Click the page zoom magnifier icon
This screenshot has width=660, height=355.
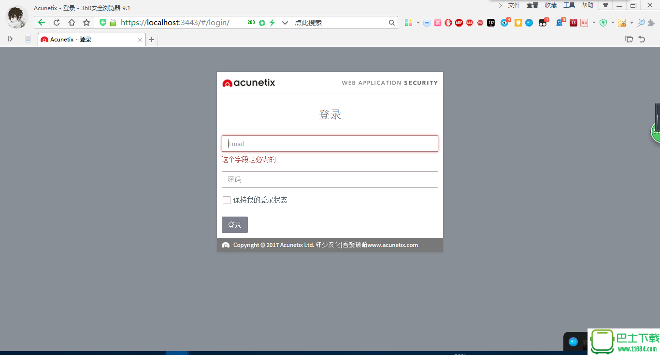(641, 23)
